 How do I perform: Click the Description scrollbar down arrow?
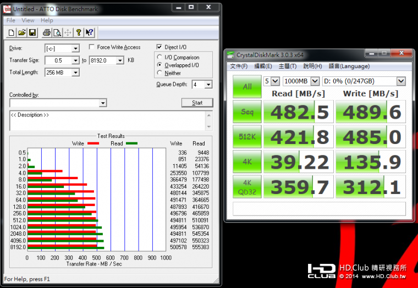209,126
